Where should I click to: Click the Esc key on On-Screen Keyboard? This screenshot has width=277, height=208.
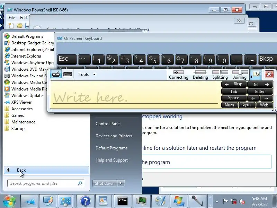pos(67,59)
